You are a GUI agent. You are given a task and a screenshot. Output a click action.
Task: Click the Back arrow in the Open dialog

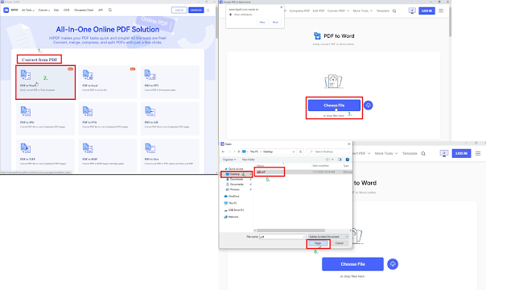pyautogui.click(x=224, y=151)
